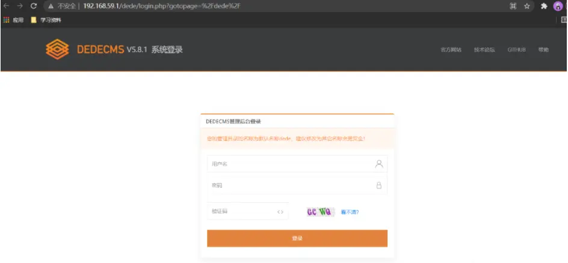Click the V5.8.1 系统登录 header text
This screenshot has height=263, width=568.
155,49
